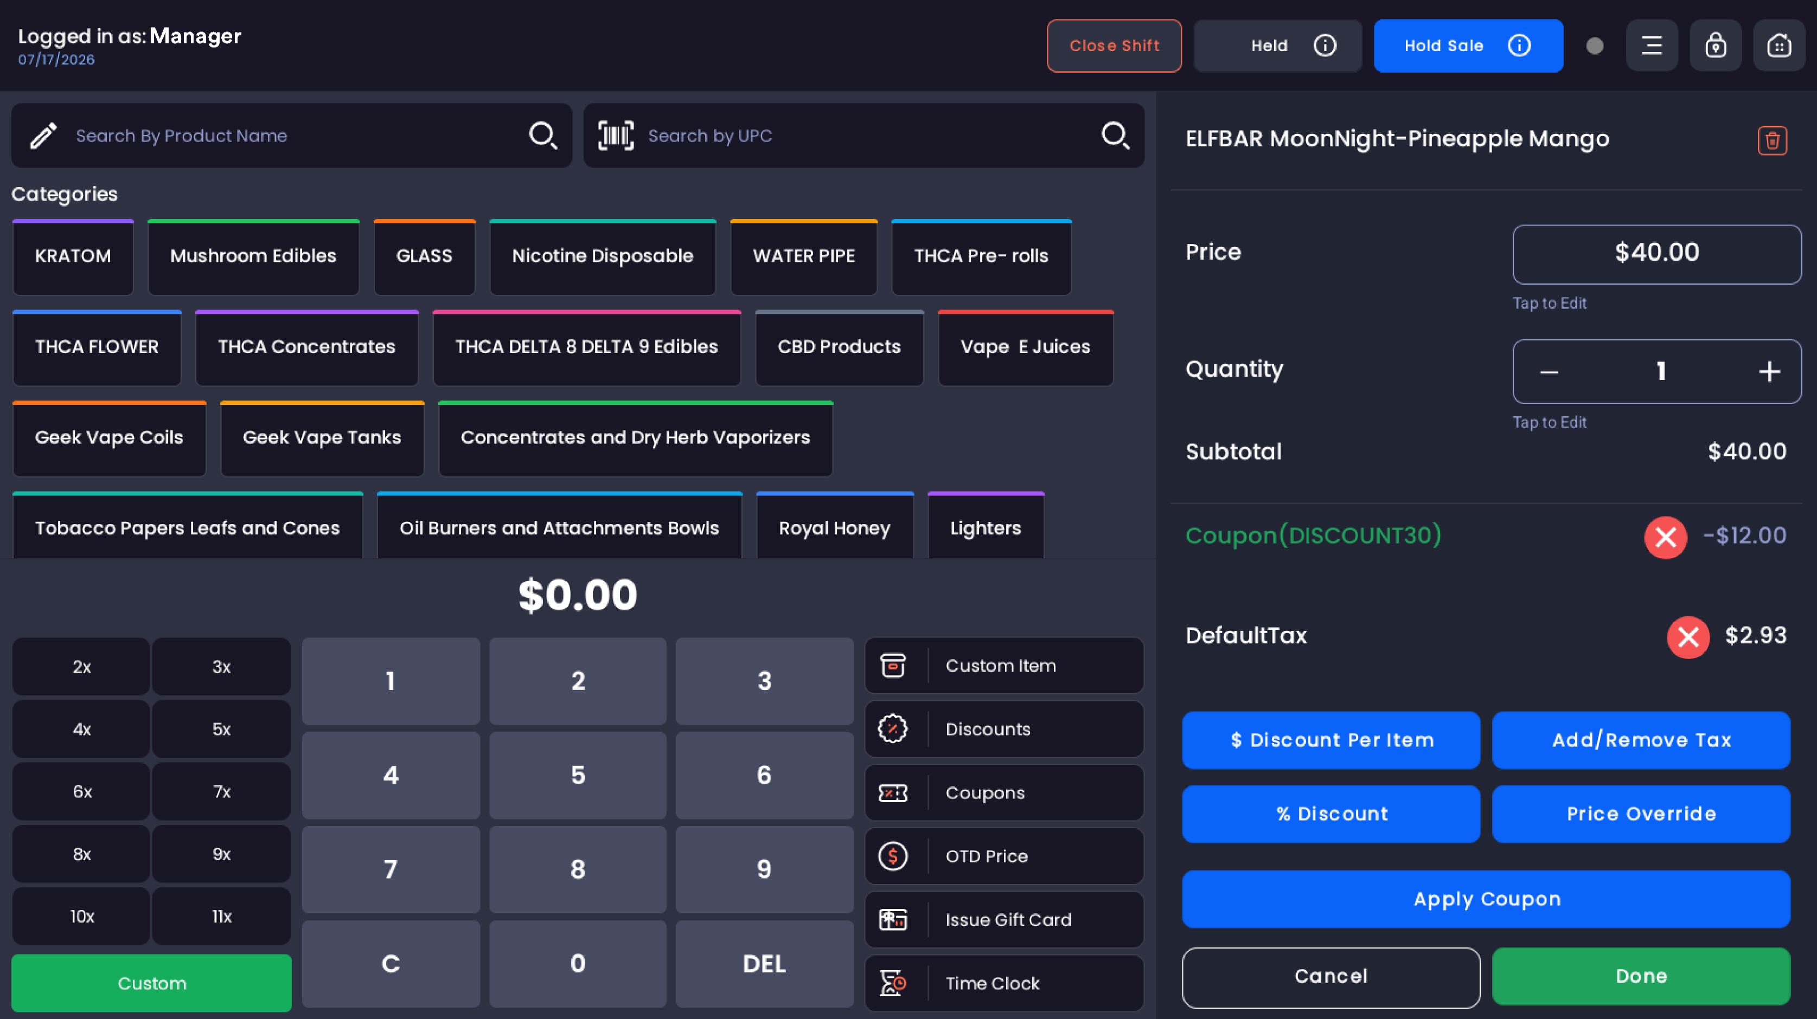This screenshot has height=1019, width=1817.
Task: Decrease quantity with minus button
Action: [1549, 371]
